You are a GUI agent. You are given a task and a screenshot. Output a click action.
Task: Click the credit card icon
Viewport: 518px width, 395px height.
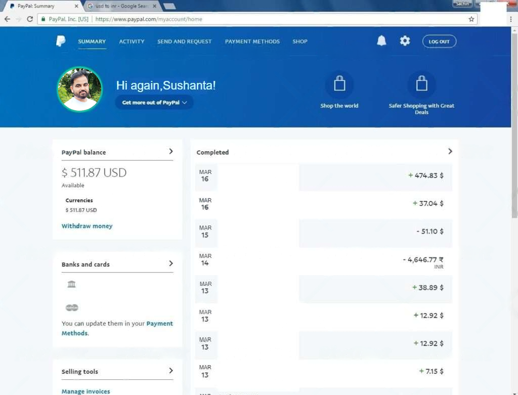[x=72, y=308]
